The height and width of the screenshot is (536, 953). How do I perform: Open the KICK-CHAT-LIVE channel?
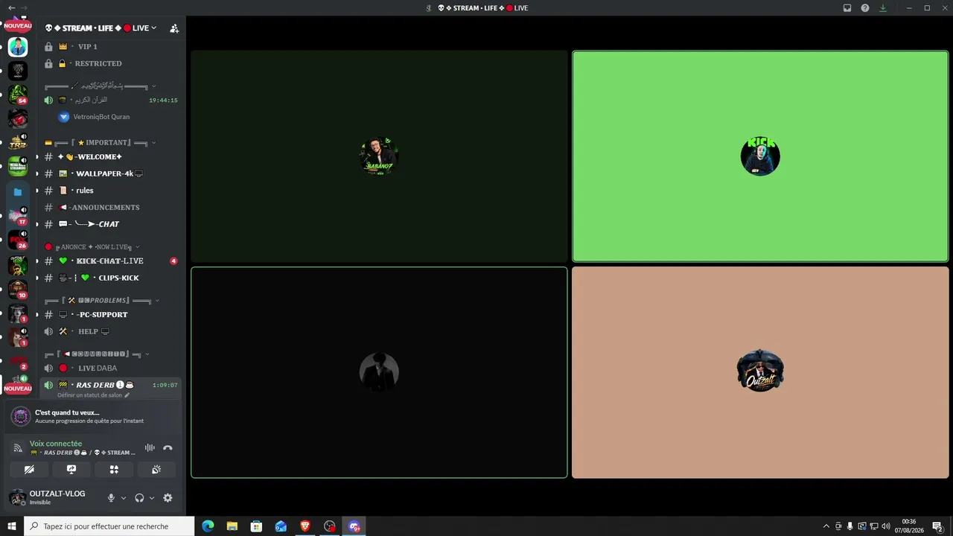[x=110, y=261]
